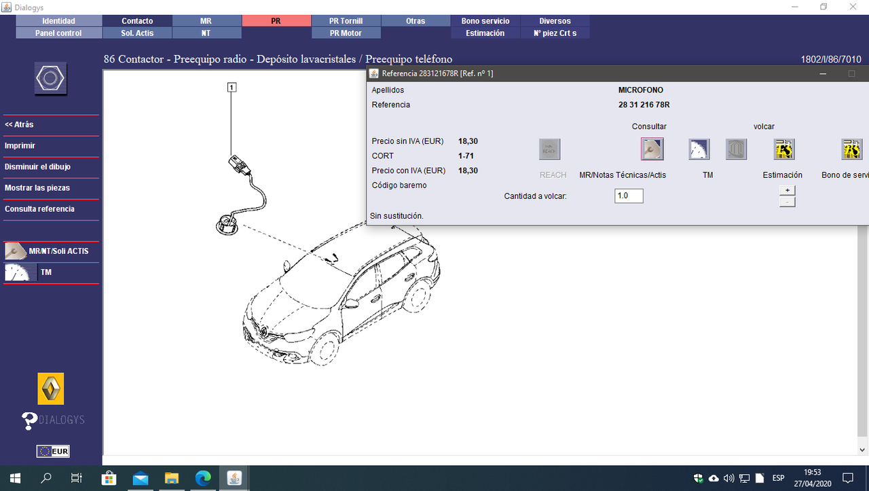Open the Identidad tab
The width and height of the screenshot is (869, 491).
[59, 21]
